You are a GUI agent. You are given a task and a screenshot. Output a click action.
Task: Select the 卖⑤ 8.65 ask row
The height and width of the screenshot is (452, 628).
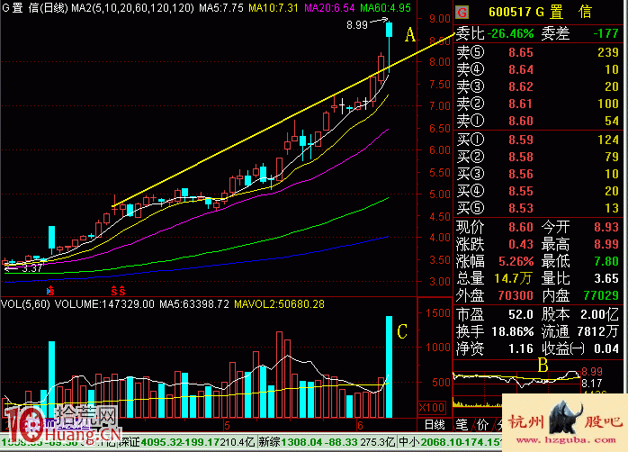pos(538,52)
